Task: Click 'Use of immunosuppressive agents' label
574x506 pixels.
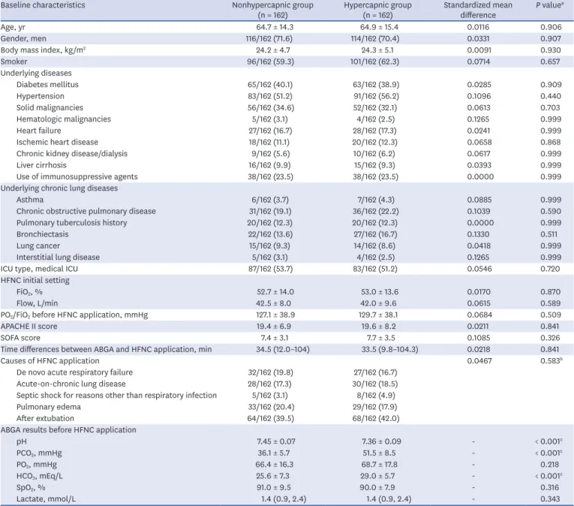Action: [77, 176]
